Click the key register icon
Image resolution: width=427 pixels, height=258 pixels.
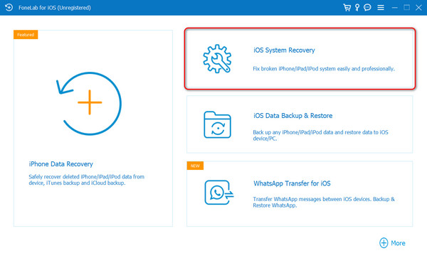point(357,7)
